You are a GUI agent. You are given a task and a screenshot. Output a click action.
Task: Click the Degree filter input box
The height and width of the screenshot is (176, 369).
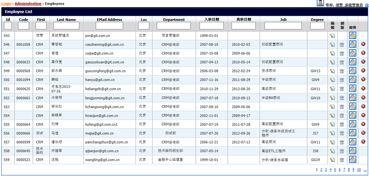coord(317,26)
